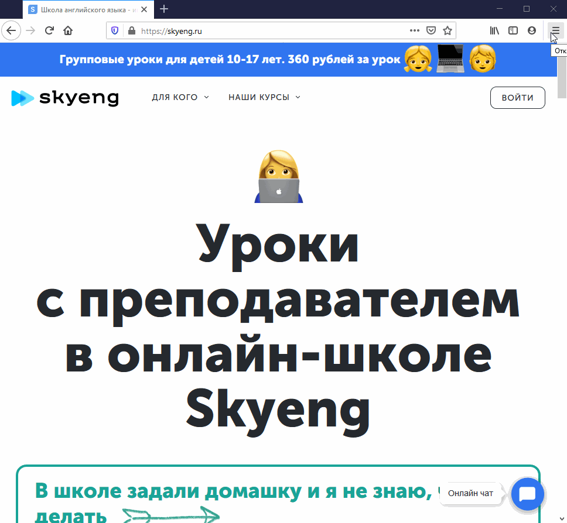The height and width of the screenshot is (523, 567).
Task: Open page actions three-dots menu
Action: 414,30
